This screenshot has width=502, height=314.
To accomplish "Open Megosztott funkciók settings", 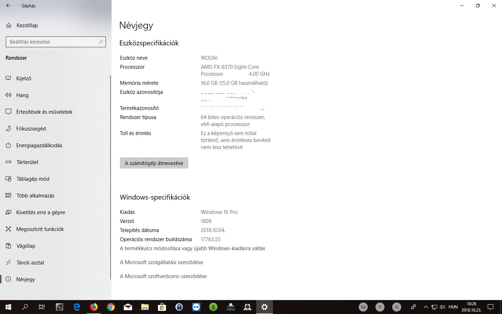I will tap(56, 229).
